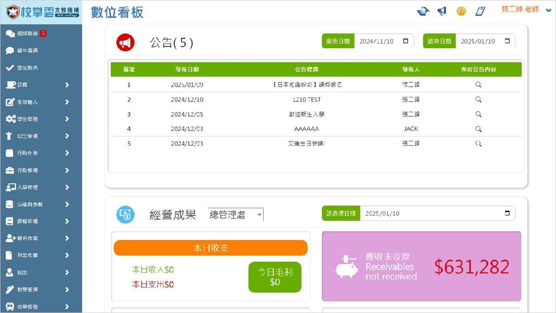
Task: Click the 數位看板 page title
Action: coord(117,13)
